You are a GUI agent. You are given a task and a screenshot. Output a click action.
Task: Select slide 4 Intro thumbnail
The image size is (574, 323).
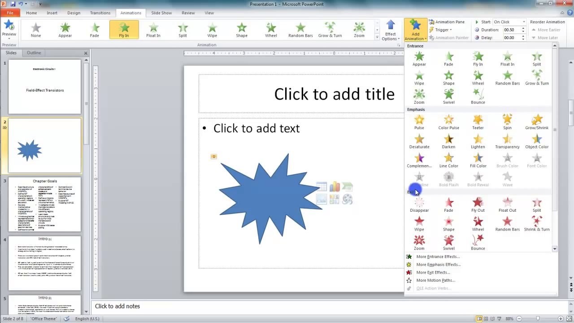[x=45, y=263]
